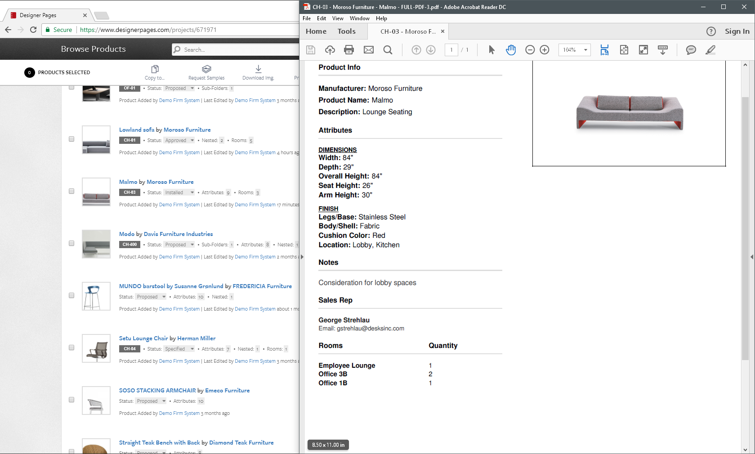The height and width of the screenshot is (454, 755).
Task: Open Status dropdown for SOSO STACKING ARMCHAIR
Action: [151, 401]
